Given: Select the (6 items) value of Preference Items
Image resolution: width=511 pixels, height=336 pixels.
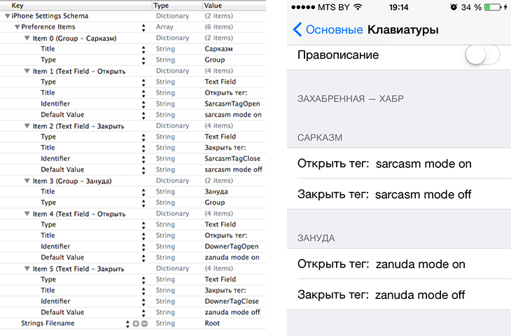Looking at the screenshot, I should click(x=218, y=27).
